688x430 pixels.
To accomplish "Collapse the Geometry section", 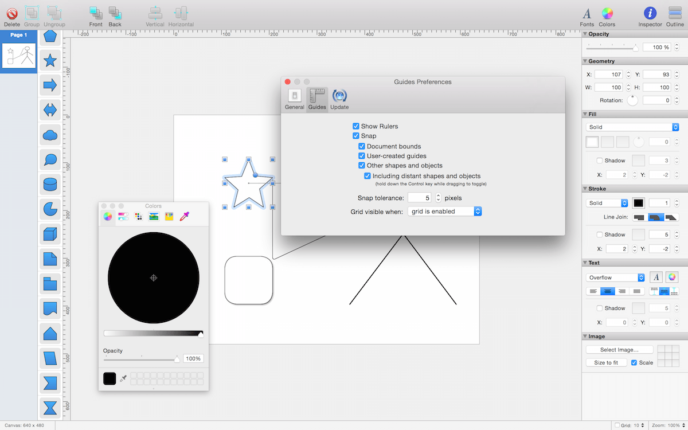I will tap(585, 61).
